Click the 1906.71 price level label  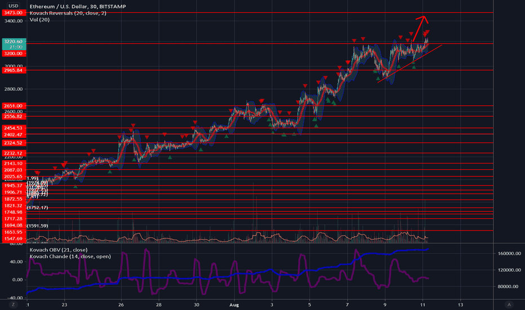pyautogui.click(x=14, y=192)
